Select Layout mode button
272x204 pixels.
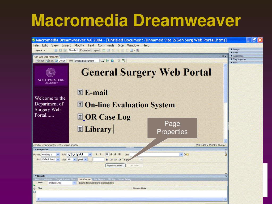[x=96, y=50]
